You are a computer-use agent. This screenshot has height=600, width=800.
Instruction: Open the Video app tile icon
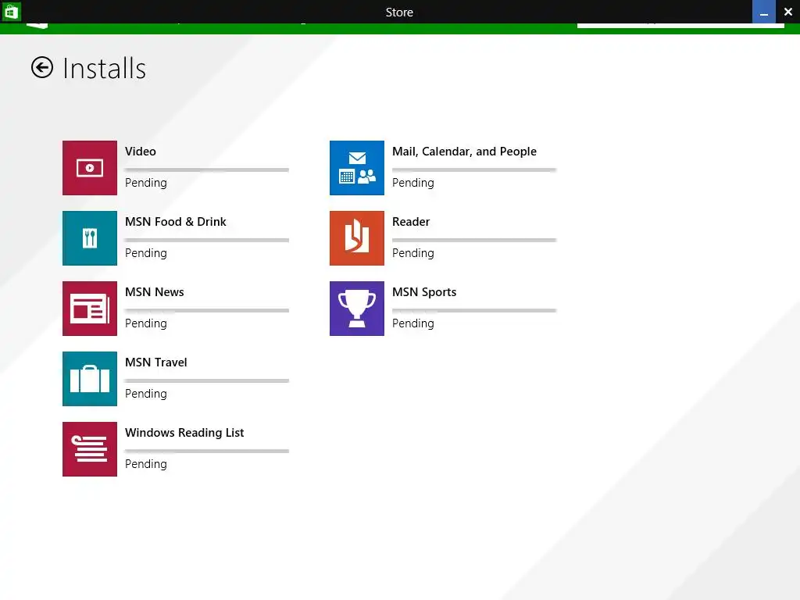pyautogui.click(x=90, y=168)
